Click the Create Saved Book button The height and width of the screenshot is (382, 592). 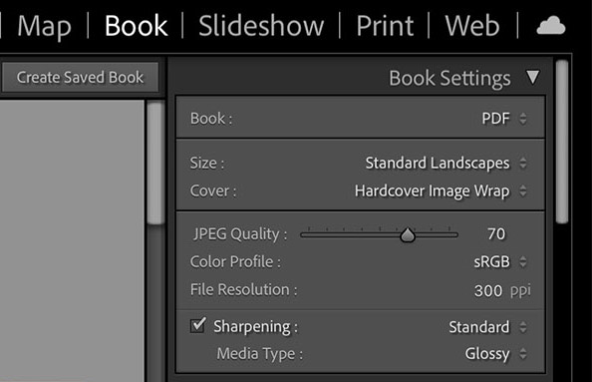click(x=80, y=78)
